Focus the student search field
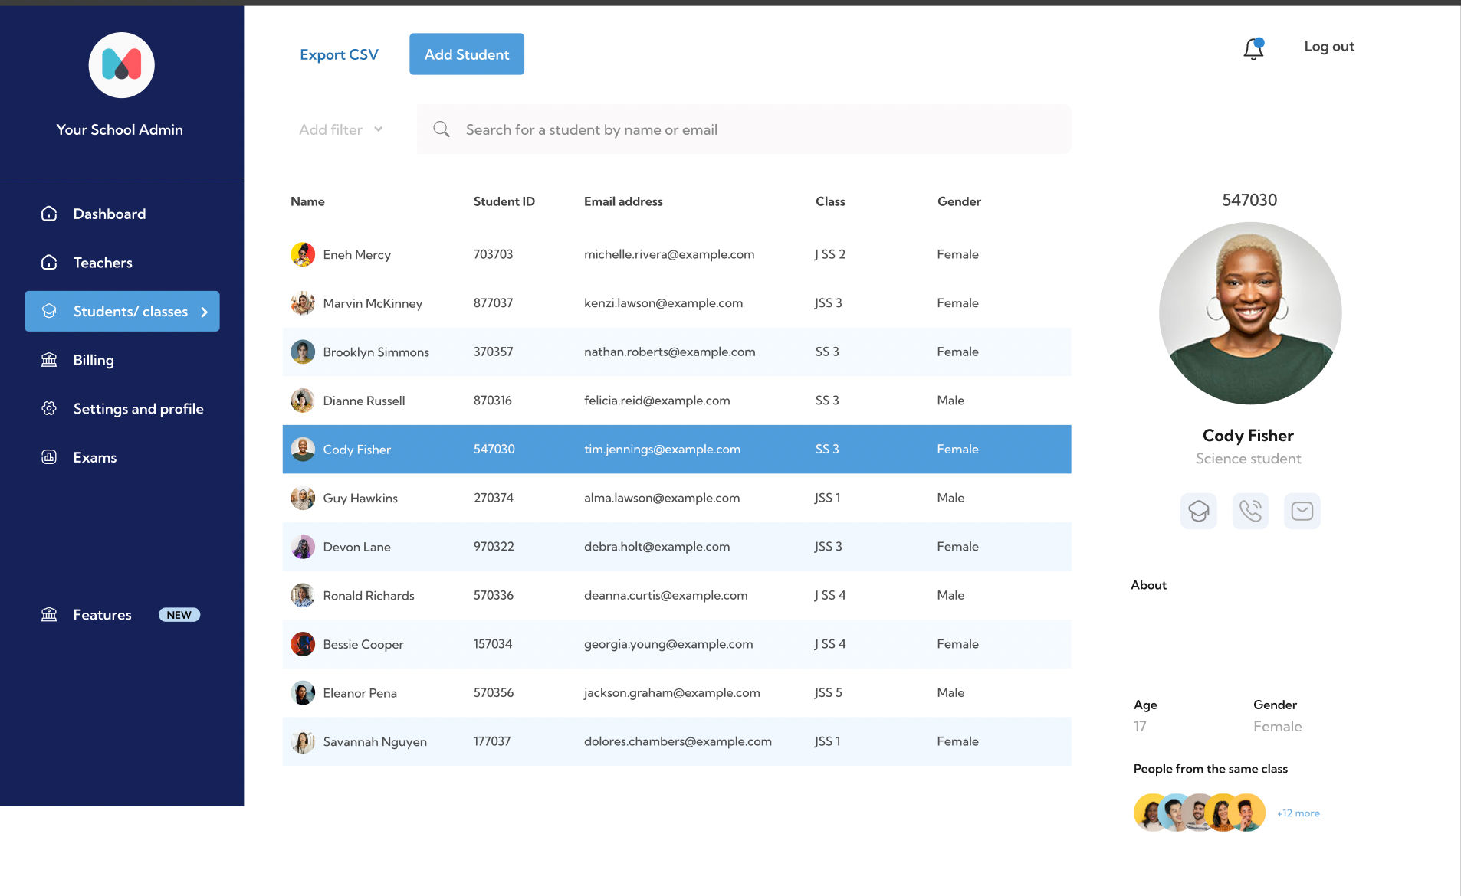Image resolution: width=1461 pixels, height=896 pixels. 744,129
